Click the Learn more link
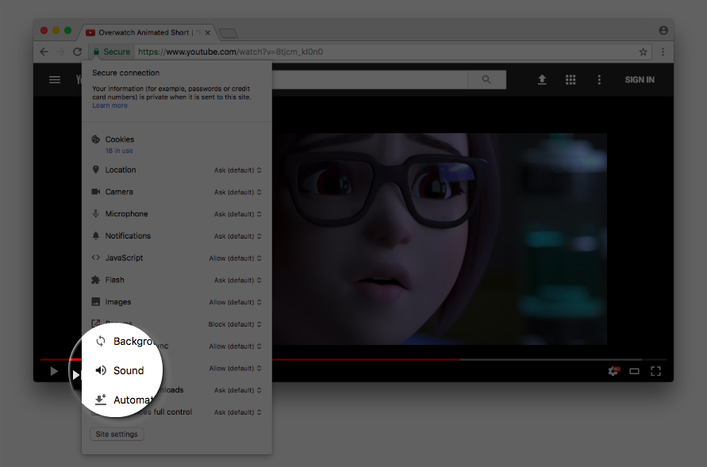Screen dimensions: 707x467 pyautogui.click(x=110, y=105)
